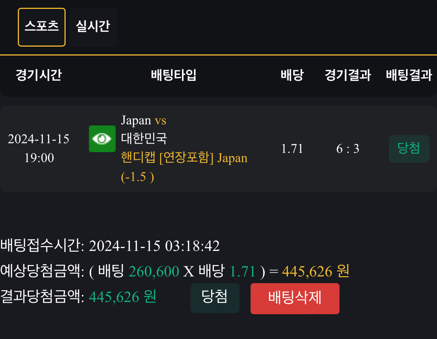Select the green 260,600 bet amount
Viewport: 437px width, 339px height.
[154, 272]
